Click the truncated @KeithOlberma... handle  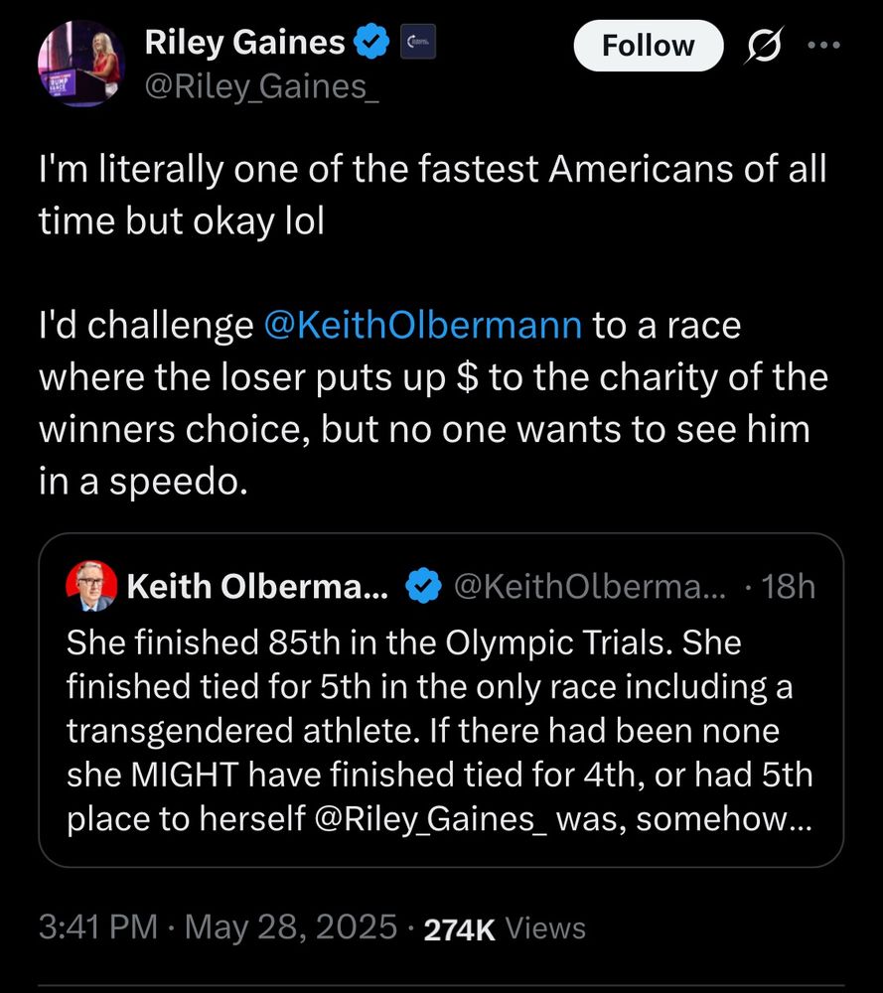pos(590,587)
